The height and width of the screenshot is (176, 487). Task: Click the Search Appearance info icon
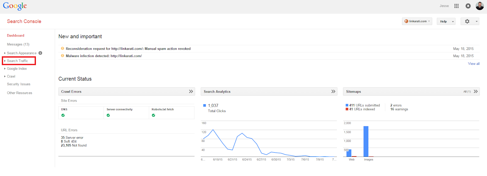pyautogui.click(x=40, y=53)
